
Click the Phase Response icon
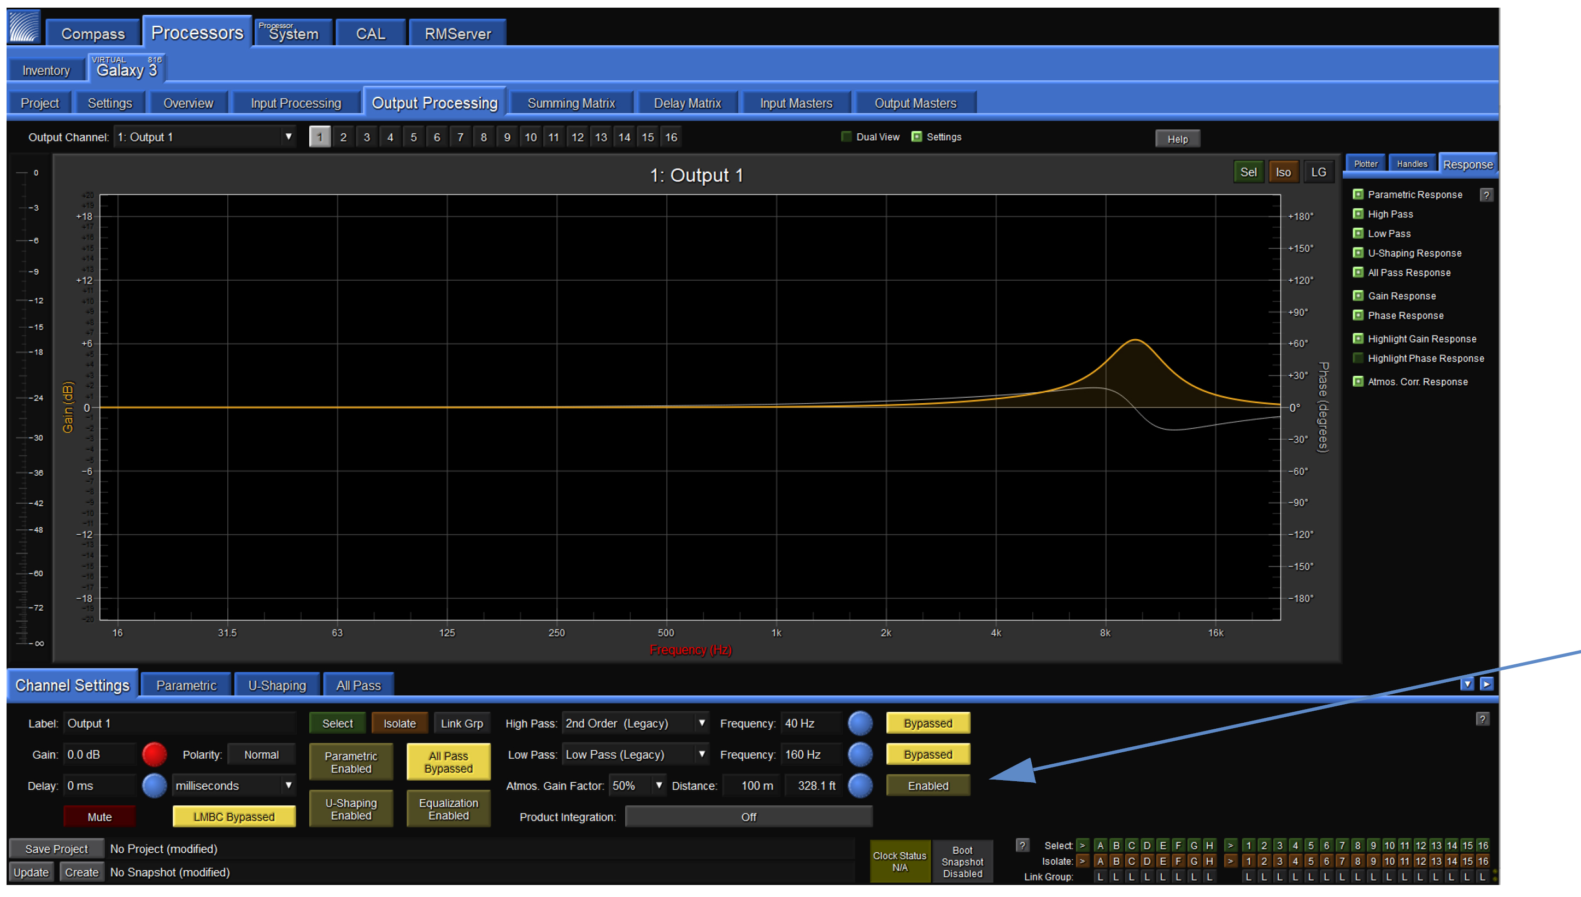point(1359,315)
